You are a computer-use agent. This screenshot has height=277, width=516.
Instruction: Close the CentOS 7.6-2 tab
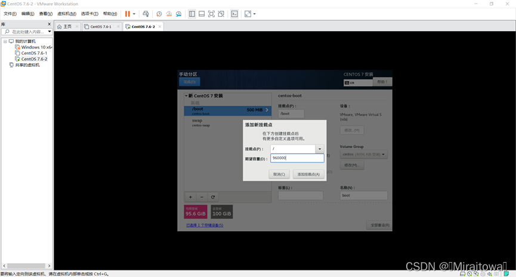160,27
